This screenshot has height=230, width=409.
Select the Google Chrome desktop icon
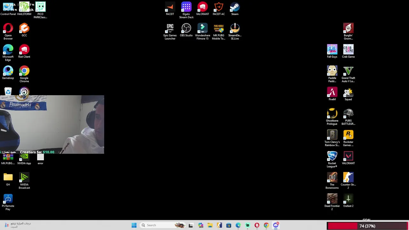pos(24,74)
